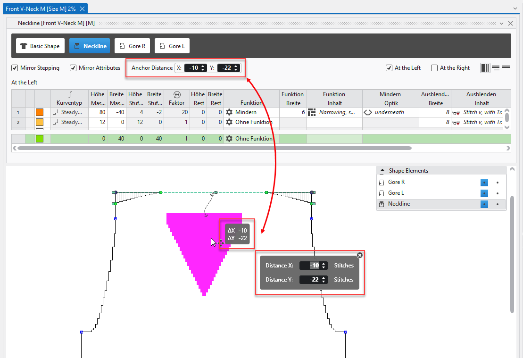This screenshot has width=523, height=358.
Task: Open the Basic Shape section
Action: tap(40, 46)
